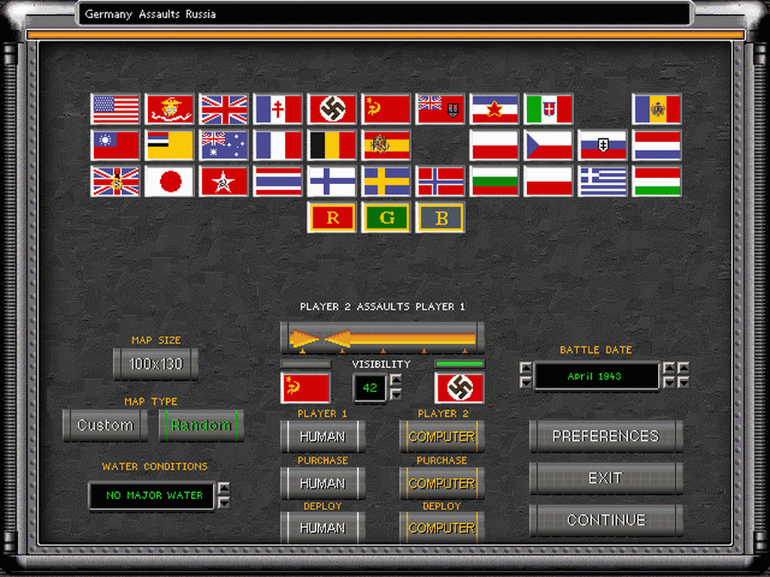Toggle Player 2 COMPUTER control button

click(441, 437)
